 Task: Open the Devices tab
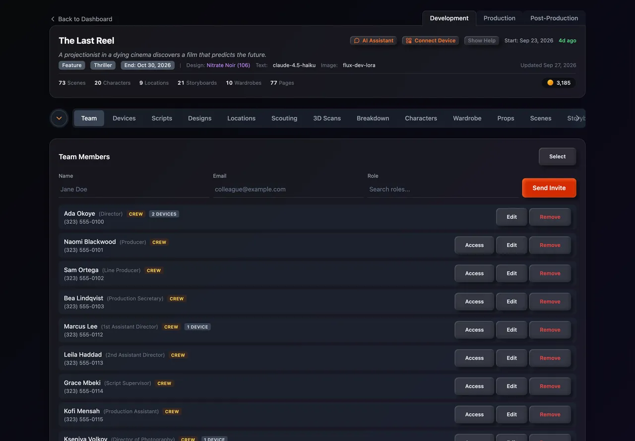[124, 118]
